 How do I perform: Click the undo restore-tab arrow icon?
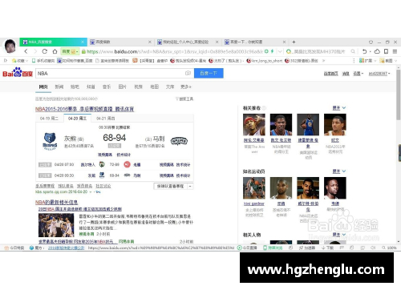click(x=364, y=51)
